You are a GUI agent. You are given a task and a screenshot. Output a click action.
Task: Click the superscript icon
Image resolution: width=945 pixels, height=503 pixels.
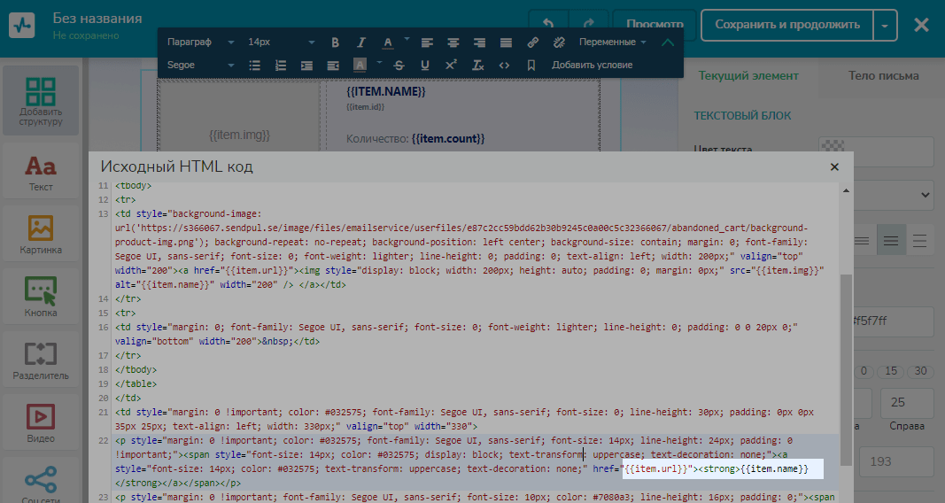point(451,66)
